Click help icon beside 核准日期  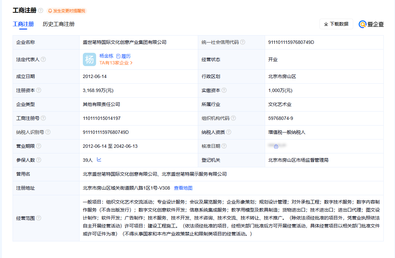pyautogui.click(x=224, y=146)
